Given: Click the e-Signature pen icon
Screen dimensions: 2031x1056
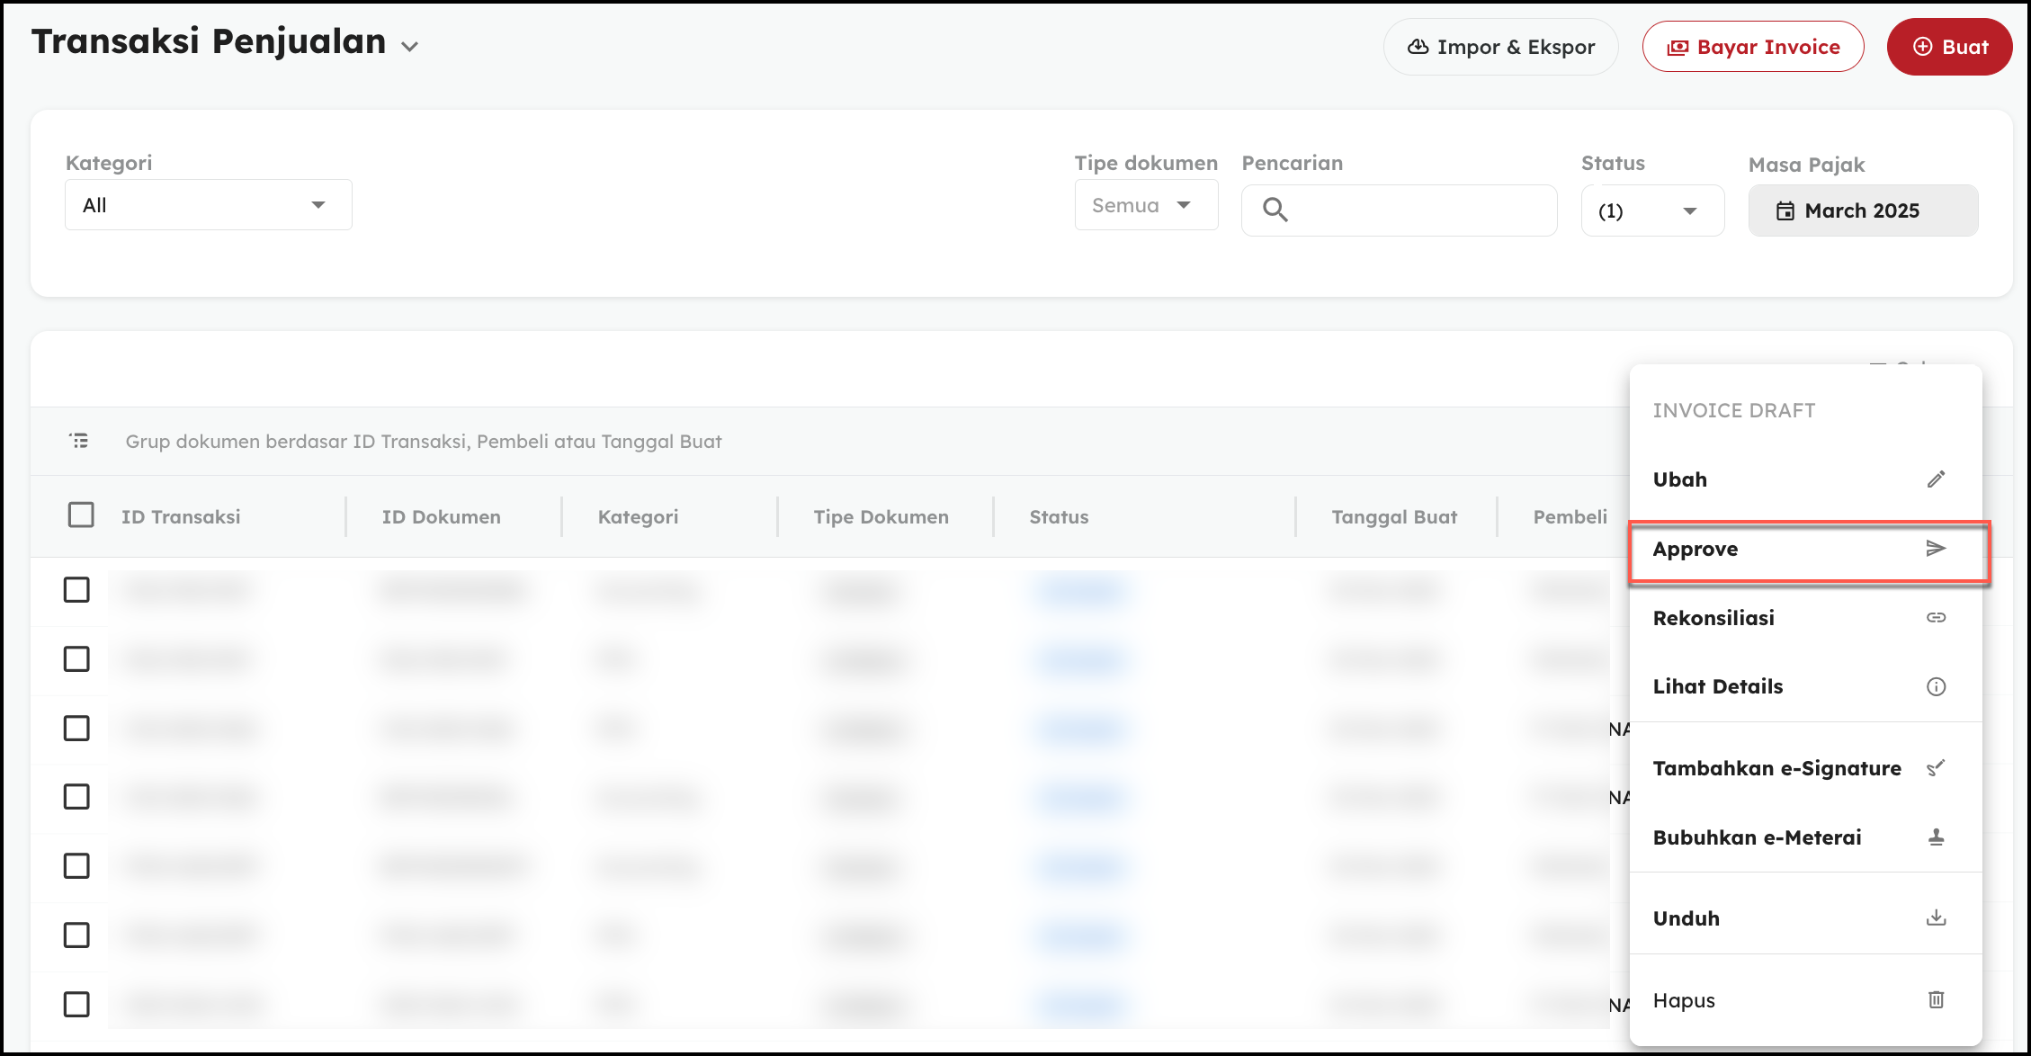Looking at the screenshot, I should click(x=1936, y=768).
